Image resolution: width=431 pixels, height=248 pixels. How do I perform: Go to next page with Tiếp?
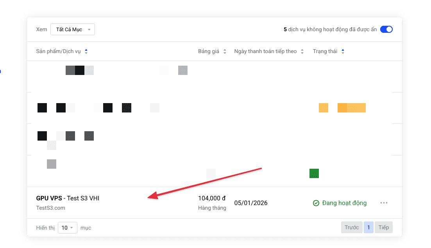383,227
